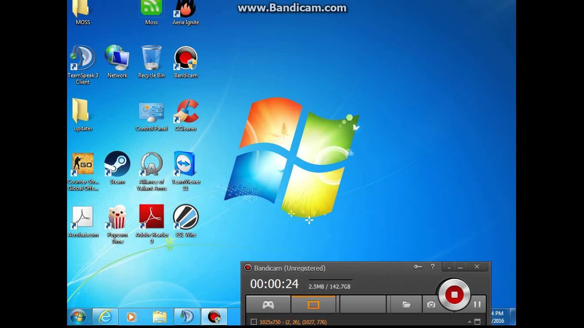The height and width of the screenshot is (328, 584).
Task: Open the Windows Start menu
Action: 78,317
